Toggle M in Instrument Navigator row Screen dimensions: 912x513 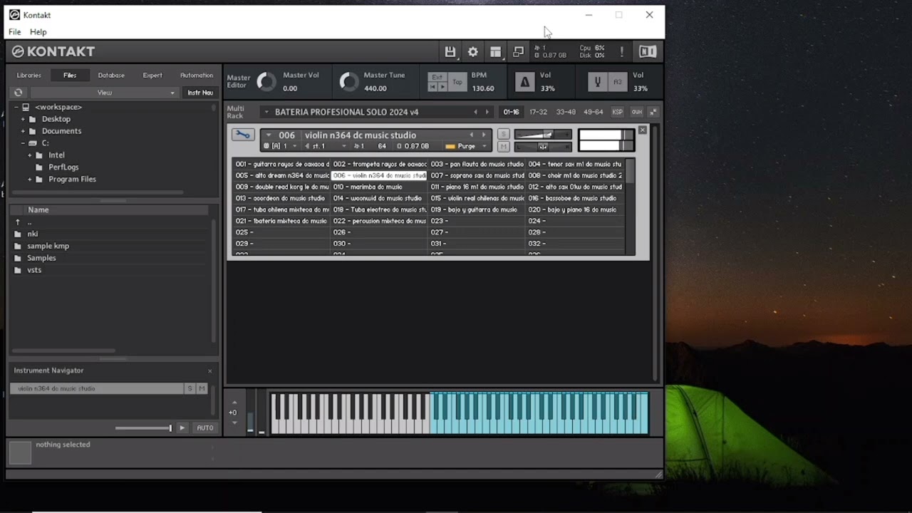coord(202,388)
